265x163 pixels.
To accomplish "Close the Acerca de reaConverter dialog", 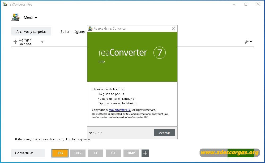I will pyautogui.click(x=173, y=29).
